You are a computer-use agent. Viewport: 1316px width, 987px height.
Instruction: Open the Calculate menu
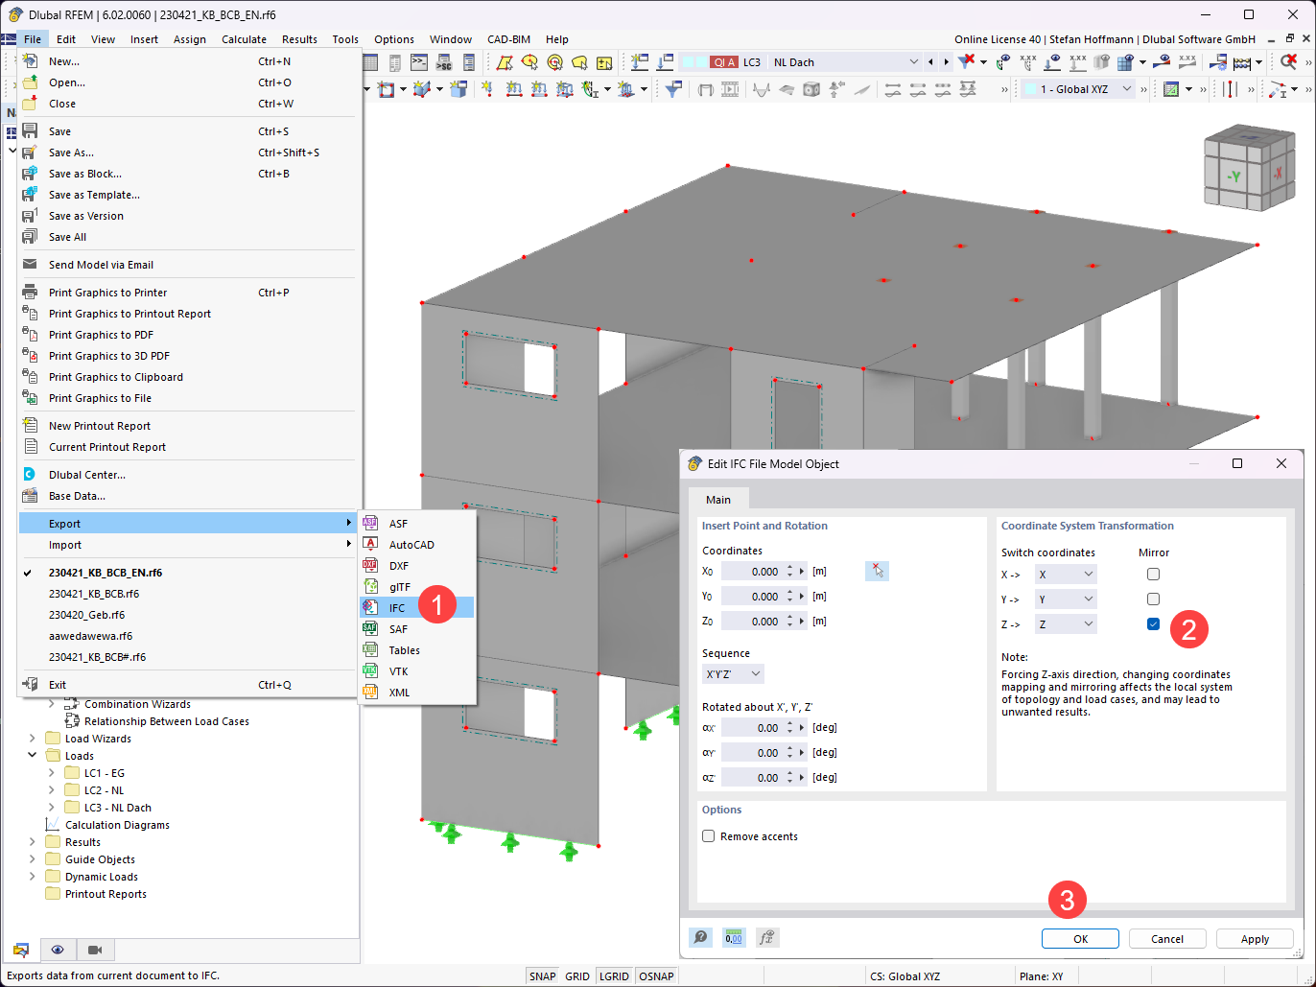point(244,39)
